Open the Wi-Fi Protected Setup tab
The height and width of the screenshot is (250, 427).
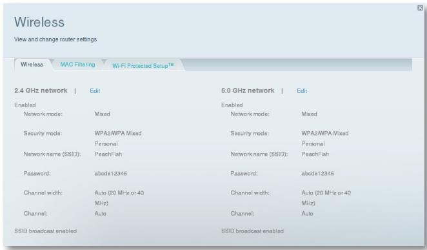(x=143, y=65)
